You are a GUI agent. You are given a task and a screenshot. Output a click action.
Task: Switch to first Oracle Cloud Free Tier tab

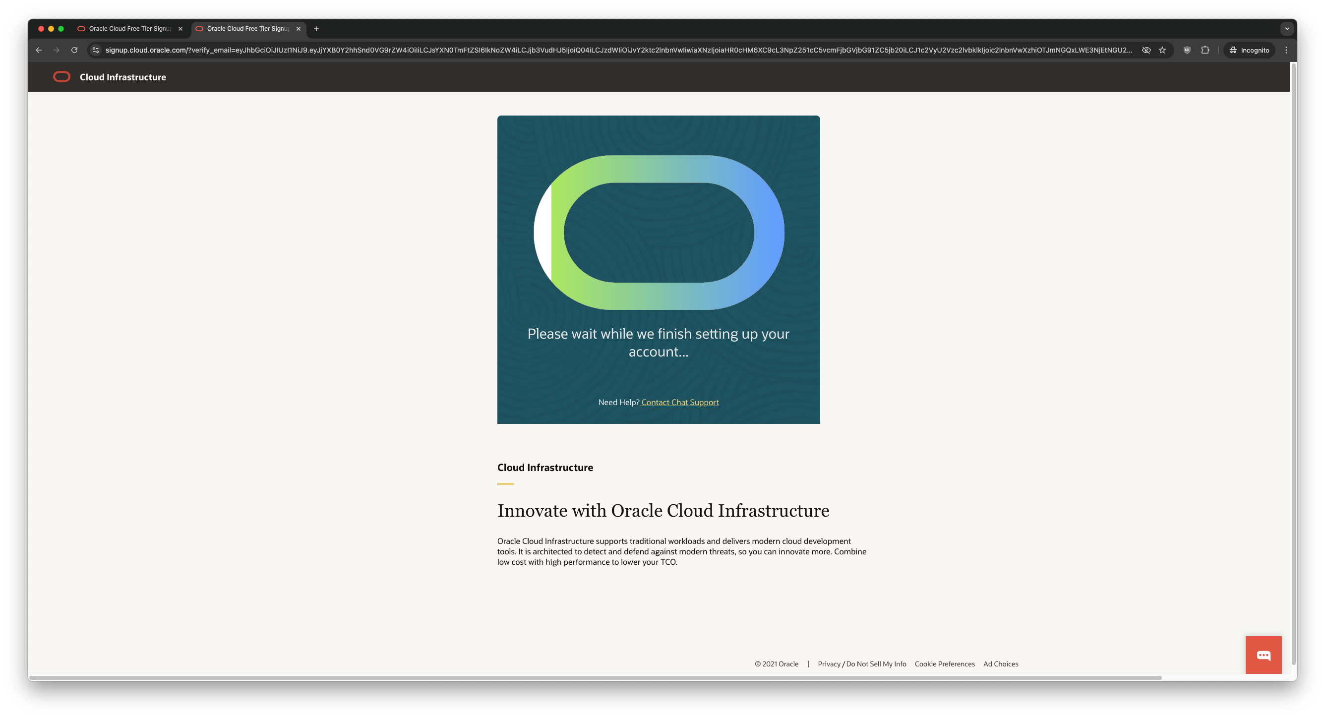point(128,29)
